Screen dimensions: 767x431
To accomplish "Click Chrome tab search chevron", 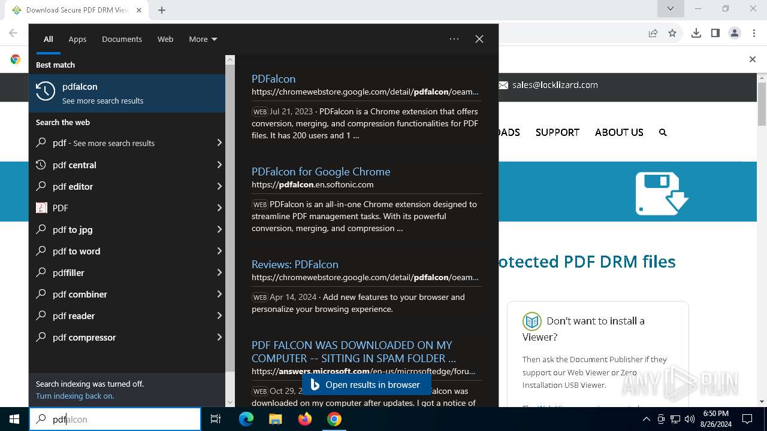I will click(671, 8).
